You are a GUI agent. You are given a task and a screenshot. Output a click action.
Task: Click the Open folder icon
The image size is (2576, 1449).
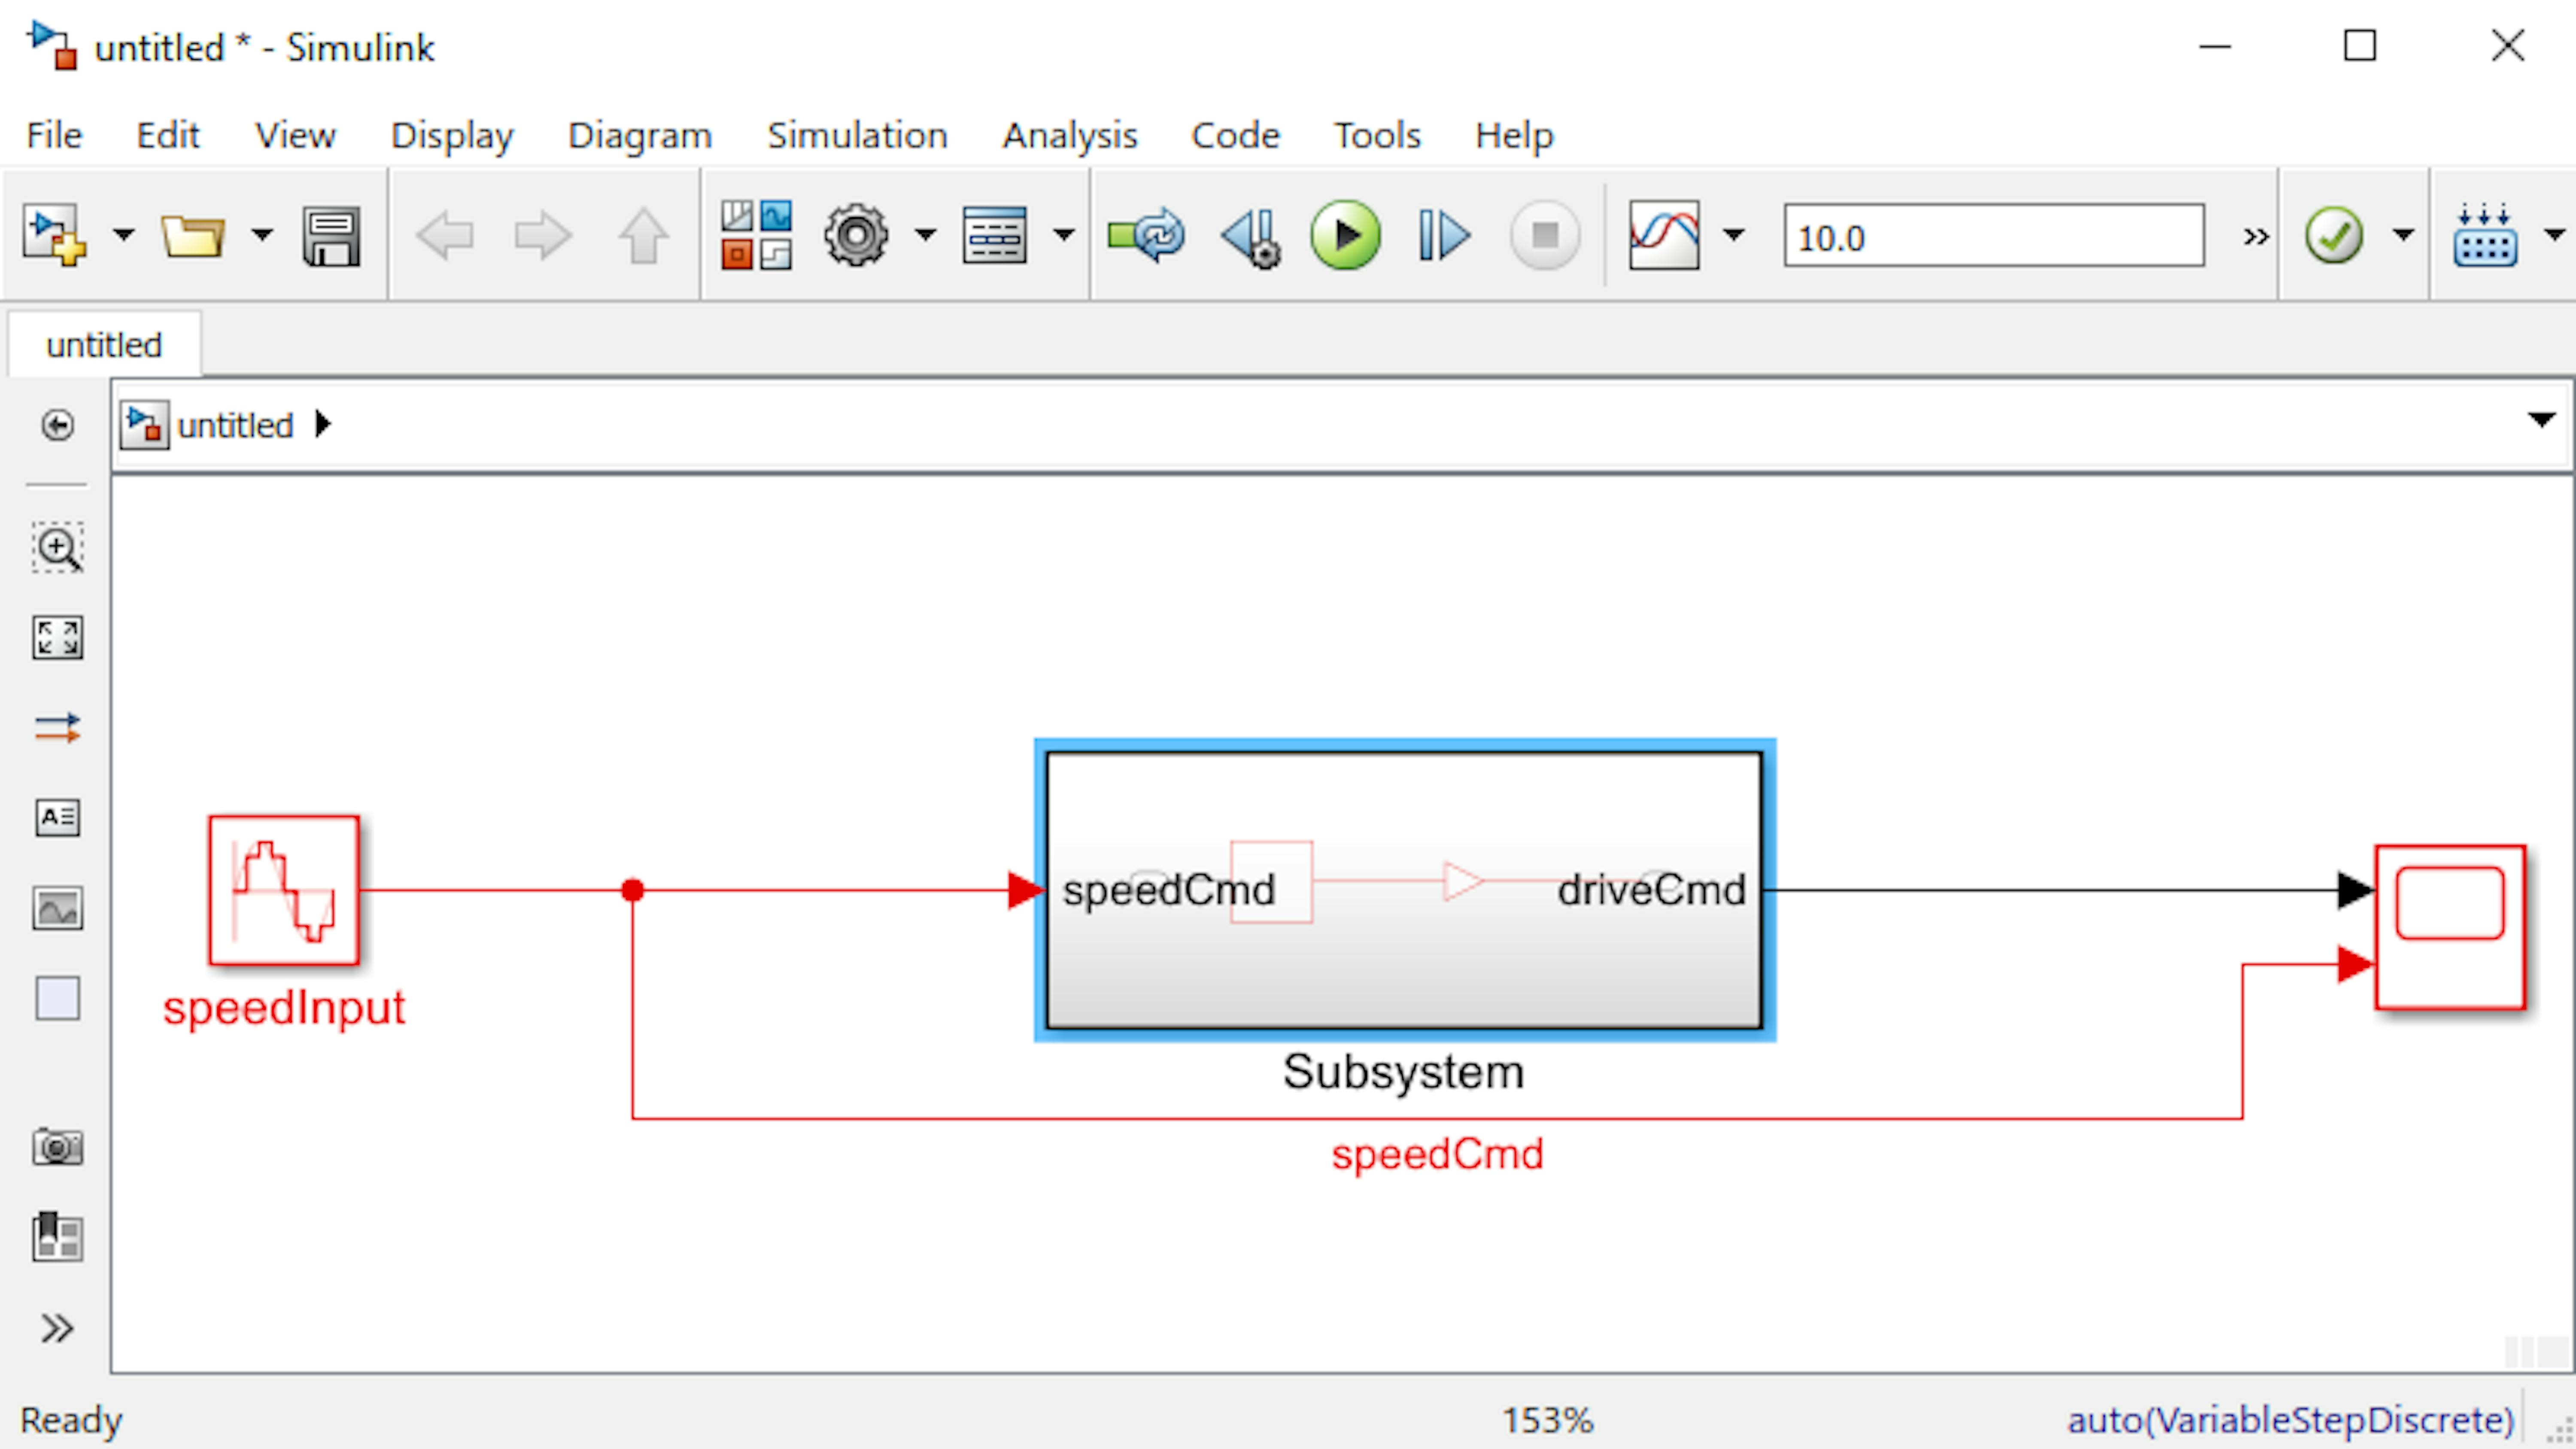[193, 237]
